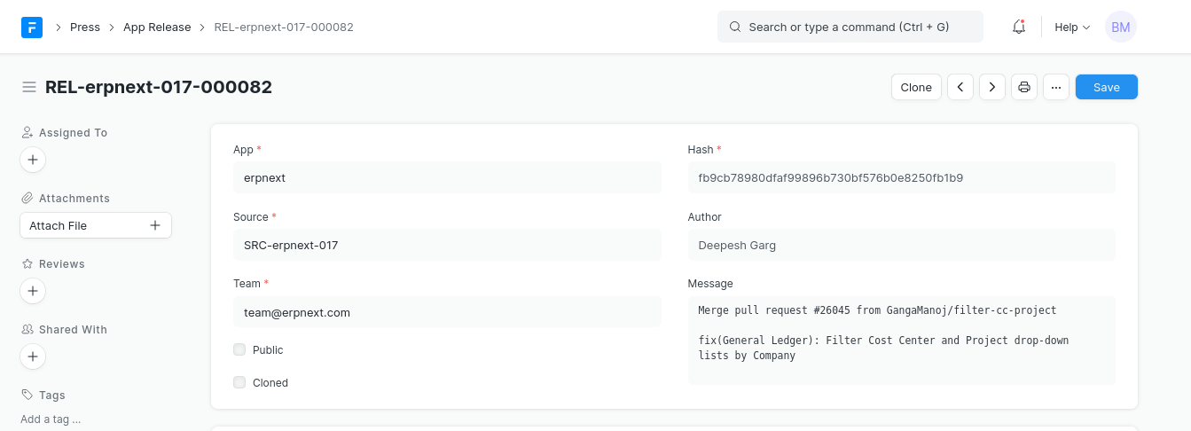The height and width of the screenshot is (431, 1191).
Task: Share document using Shared With plus
Action: (x=33, y=357)
